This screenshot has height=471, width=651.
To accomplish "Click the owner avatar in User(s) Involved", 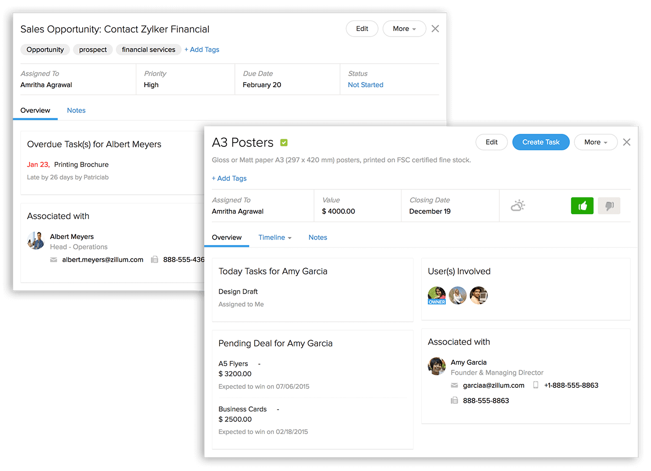I will tap(437, 295).
